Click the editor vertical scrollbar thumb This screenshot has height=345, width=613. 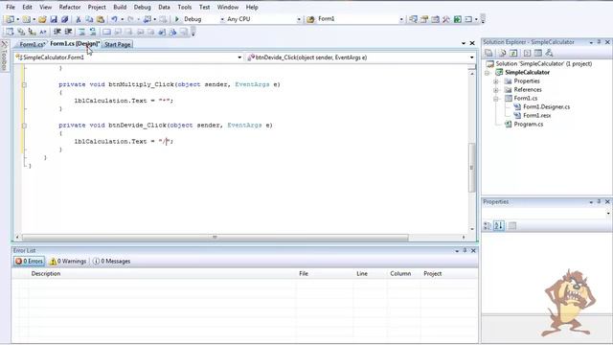[x=472, y=168]
